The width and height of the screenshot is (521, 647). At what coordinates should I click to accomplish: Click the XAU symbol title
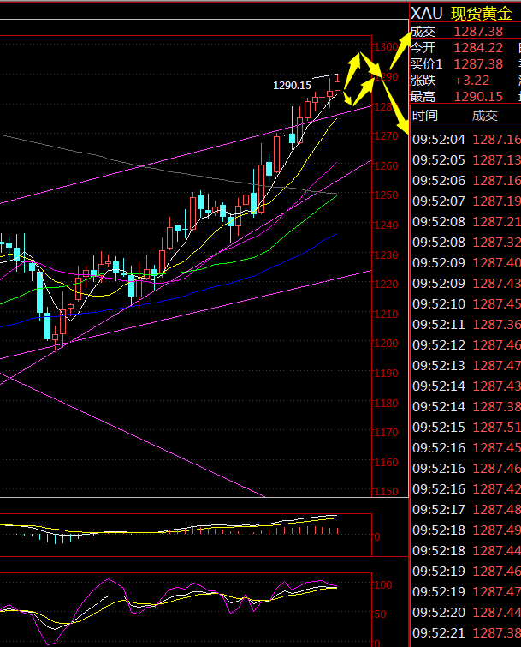click(427, 14)
